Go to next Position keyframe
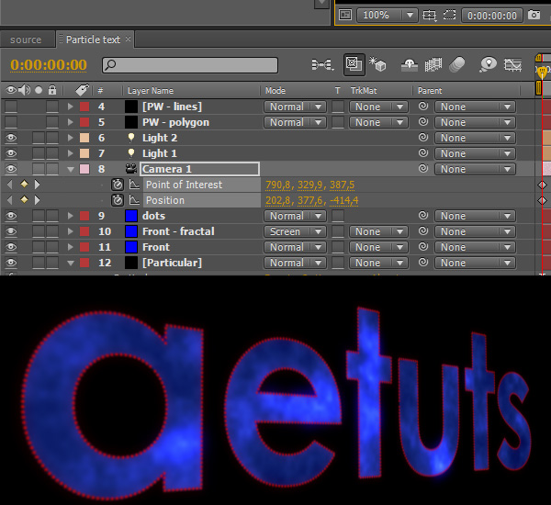 click(38, 200)
